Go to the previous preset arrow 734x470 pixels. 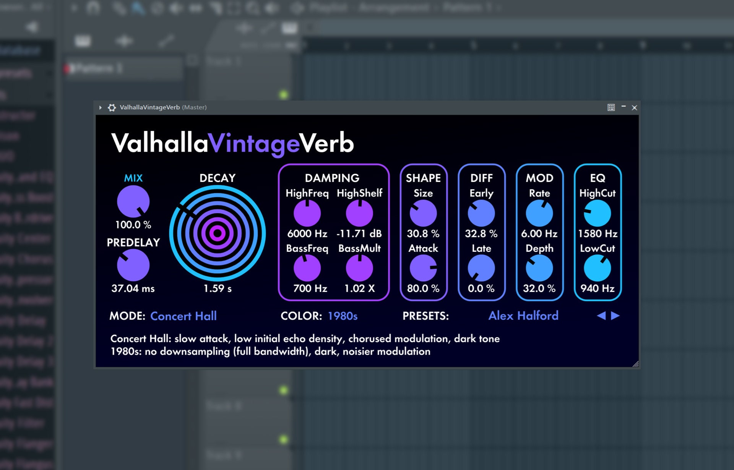tap(601, 316)
